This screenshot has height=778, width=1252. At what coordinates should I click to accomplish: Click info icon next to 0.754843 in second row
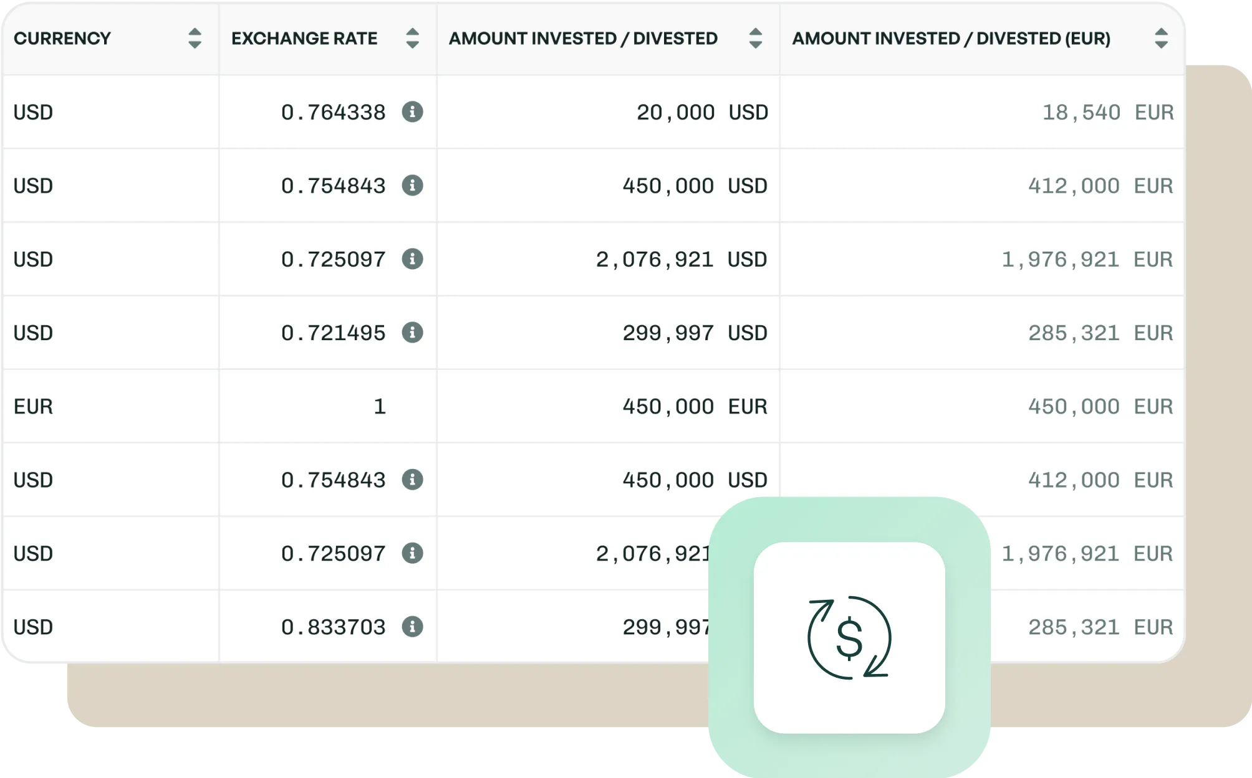click(412, 186)
